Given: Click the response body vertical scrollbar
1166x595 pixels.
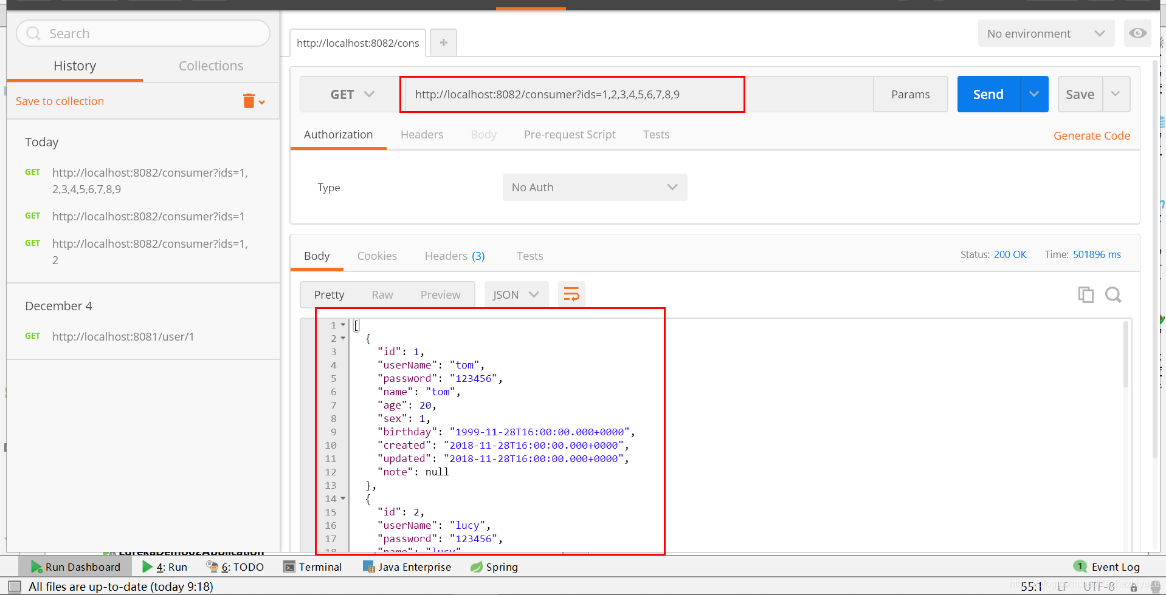Looking at the screenshot, I should 1125,355.
